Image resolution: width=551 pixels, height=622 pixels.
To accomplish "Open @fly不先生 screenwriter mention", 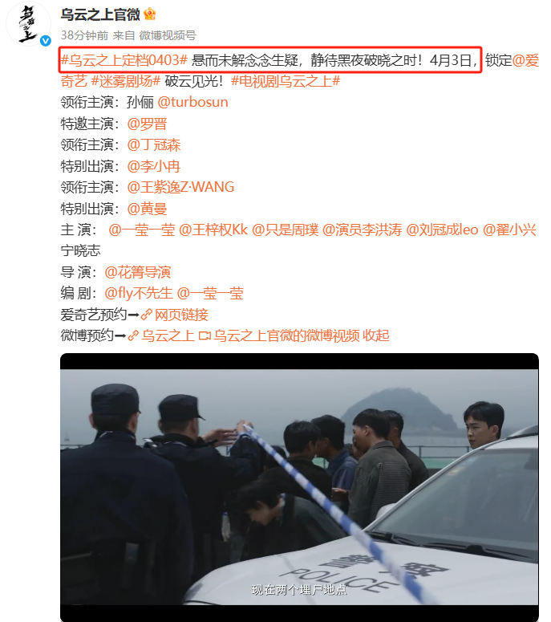I will pos(139,293).
